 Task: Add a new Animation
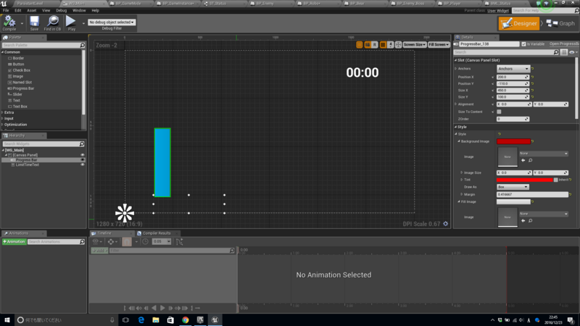[x=14, y=242]
